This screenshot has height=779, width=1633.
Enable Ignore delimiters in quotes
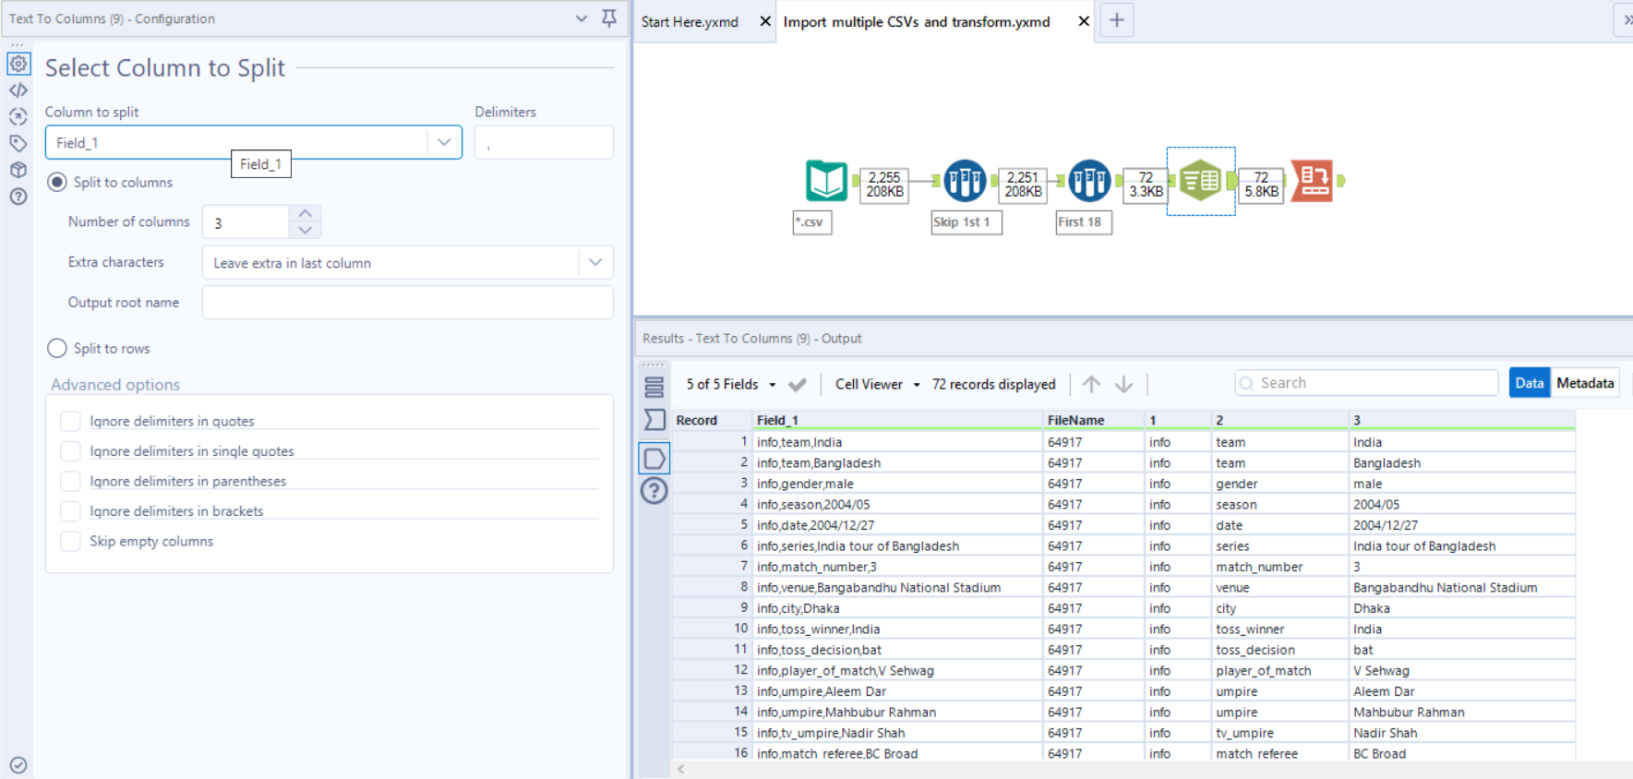tap(70, 422)
